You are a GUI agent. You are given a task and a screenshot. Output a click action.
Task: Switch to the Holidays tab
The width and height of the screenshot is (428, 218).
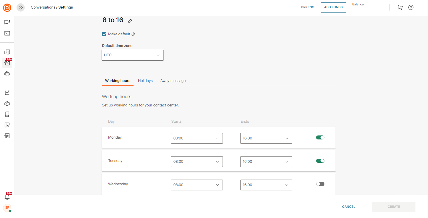coord(145,81)
